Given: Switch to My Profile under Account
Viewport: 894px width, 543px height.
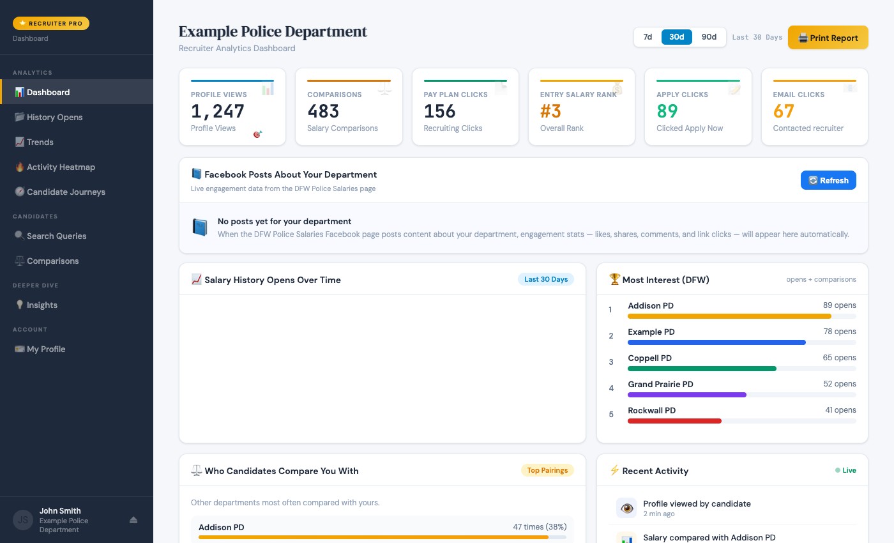Looking at the screenshot, I should 46,349.
